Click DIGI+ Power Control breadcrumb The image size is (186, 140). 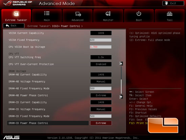pyautogui.click(x=66, y=26)
